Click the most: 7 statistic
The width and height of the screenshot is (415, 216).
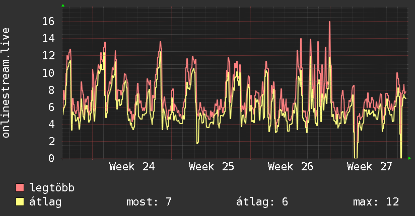pos(149,202)
